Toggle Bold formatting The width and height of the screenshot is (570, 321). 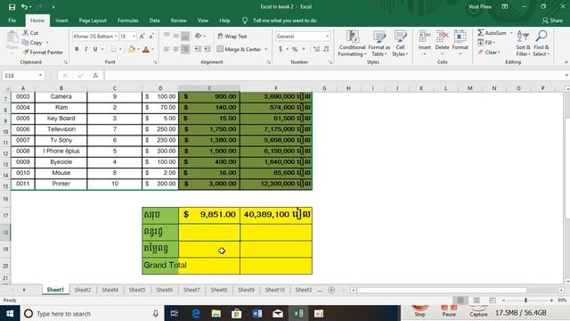77,49
